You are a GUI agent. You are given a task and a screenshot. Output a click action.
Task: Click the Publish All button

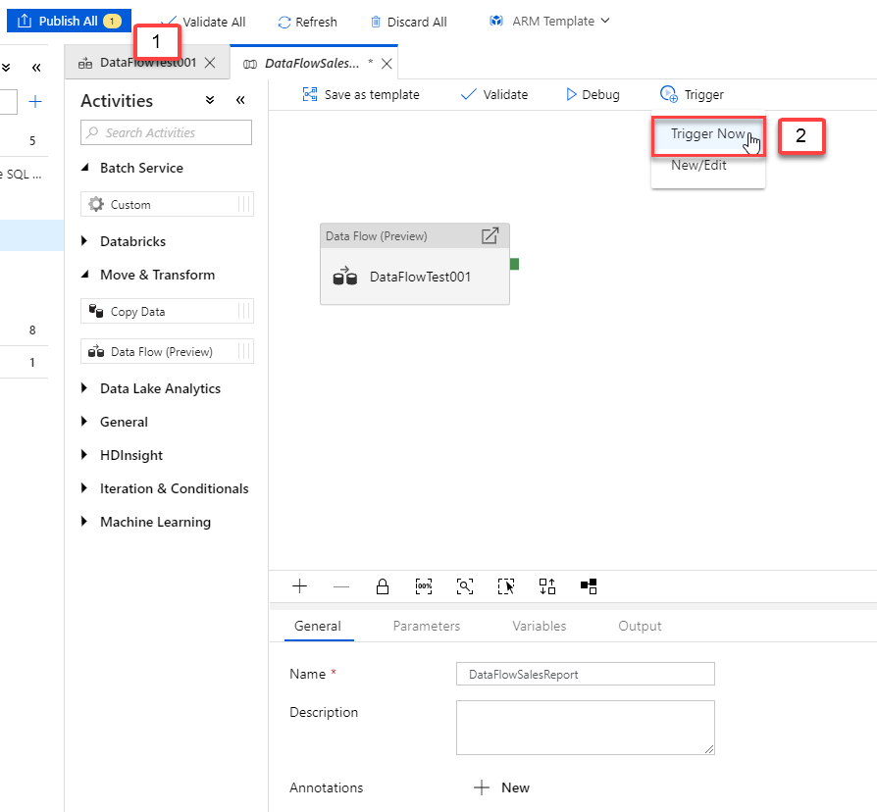[x=69, y=21]
